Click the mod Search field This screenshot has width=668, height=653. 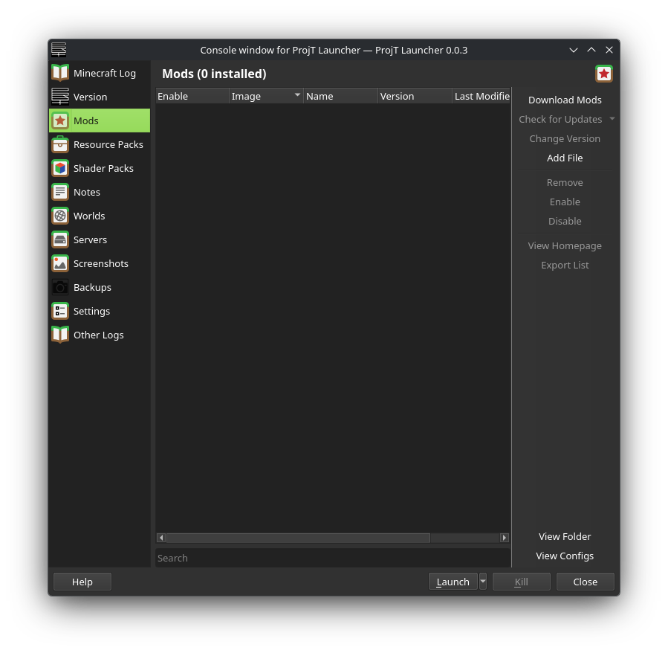[x=331, y=558]
